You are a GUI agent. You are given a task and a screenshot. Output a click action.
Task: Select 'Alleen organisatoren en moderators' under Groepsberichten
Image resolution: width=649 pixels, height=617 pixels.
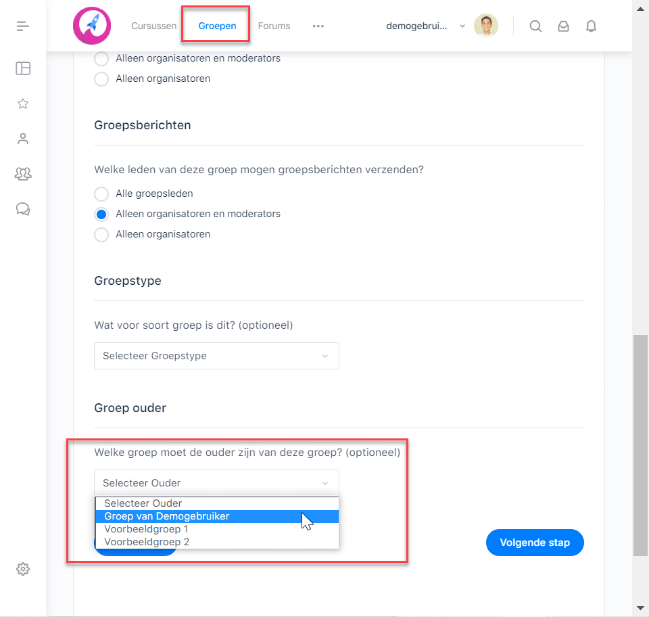(101, 214)
